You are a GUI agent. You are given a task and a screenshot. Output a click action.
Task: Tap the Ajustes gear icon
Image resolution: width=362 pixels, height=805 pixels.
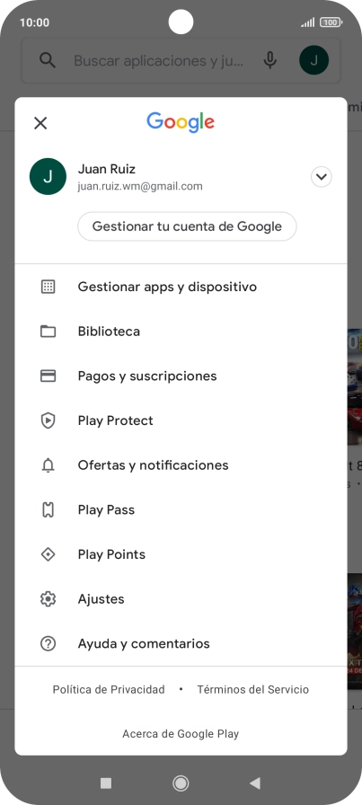(48, 599)
